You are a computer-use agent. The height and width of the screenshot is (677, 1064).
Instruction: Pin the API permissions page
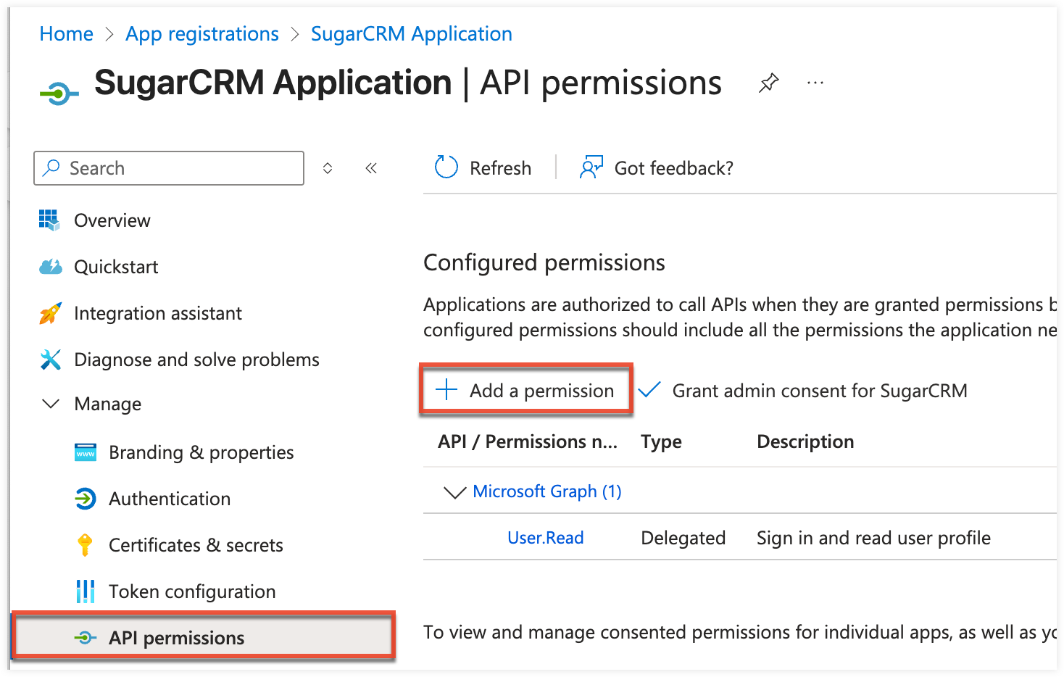[x=768, y=82]
